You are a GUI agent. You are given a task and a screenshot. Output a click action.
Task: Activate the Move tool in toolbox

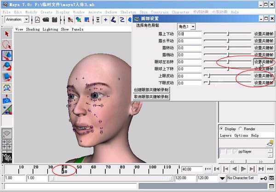[7, 56]
